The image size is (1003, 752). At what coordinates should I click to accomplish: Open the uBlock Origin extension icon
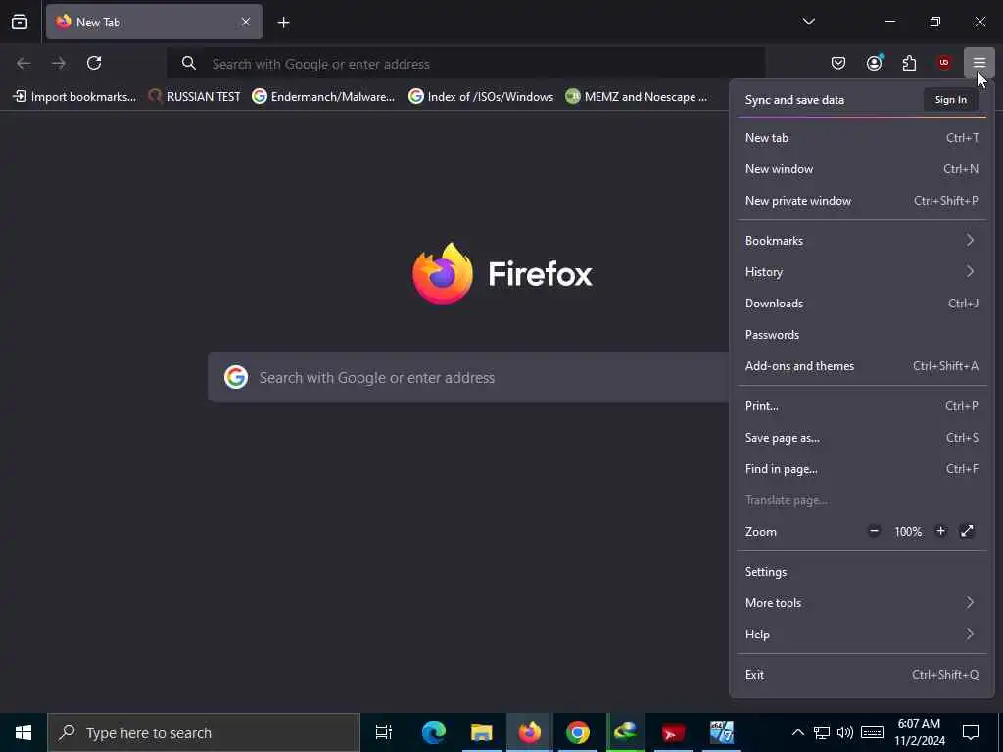click(944, 63)
